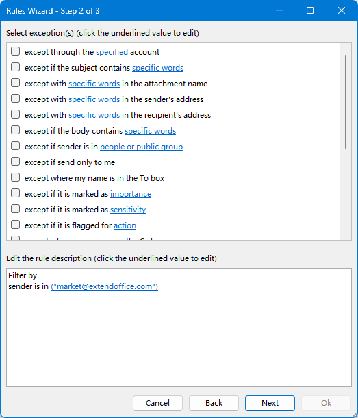Screen dimensions: 358x418
Task: Close the Rules Wizard dialog
Action: 341,10
